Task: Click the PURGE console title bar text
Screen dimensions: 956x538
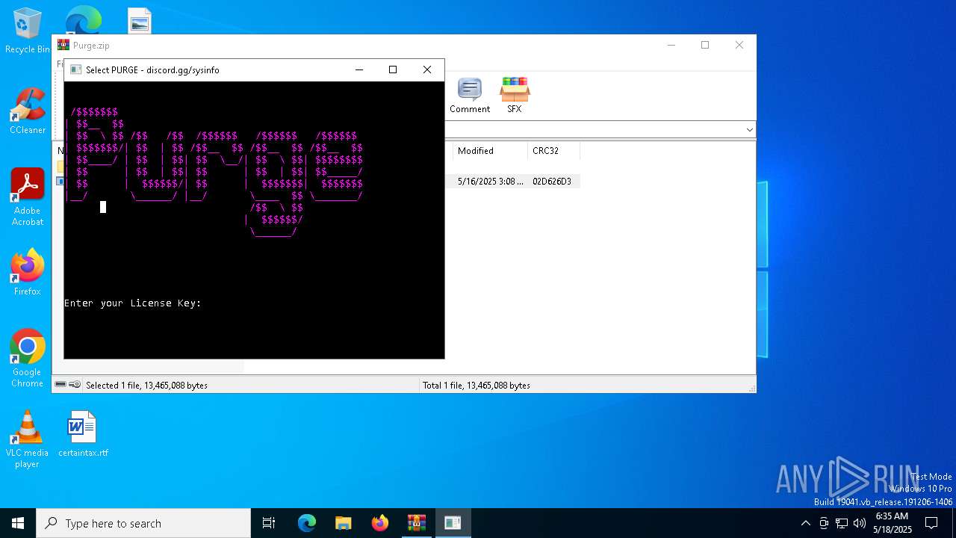Action: click(x=152, y=69)
